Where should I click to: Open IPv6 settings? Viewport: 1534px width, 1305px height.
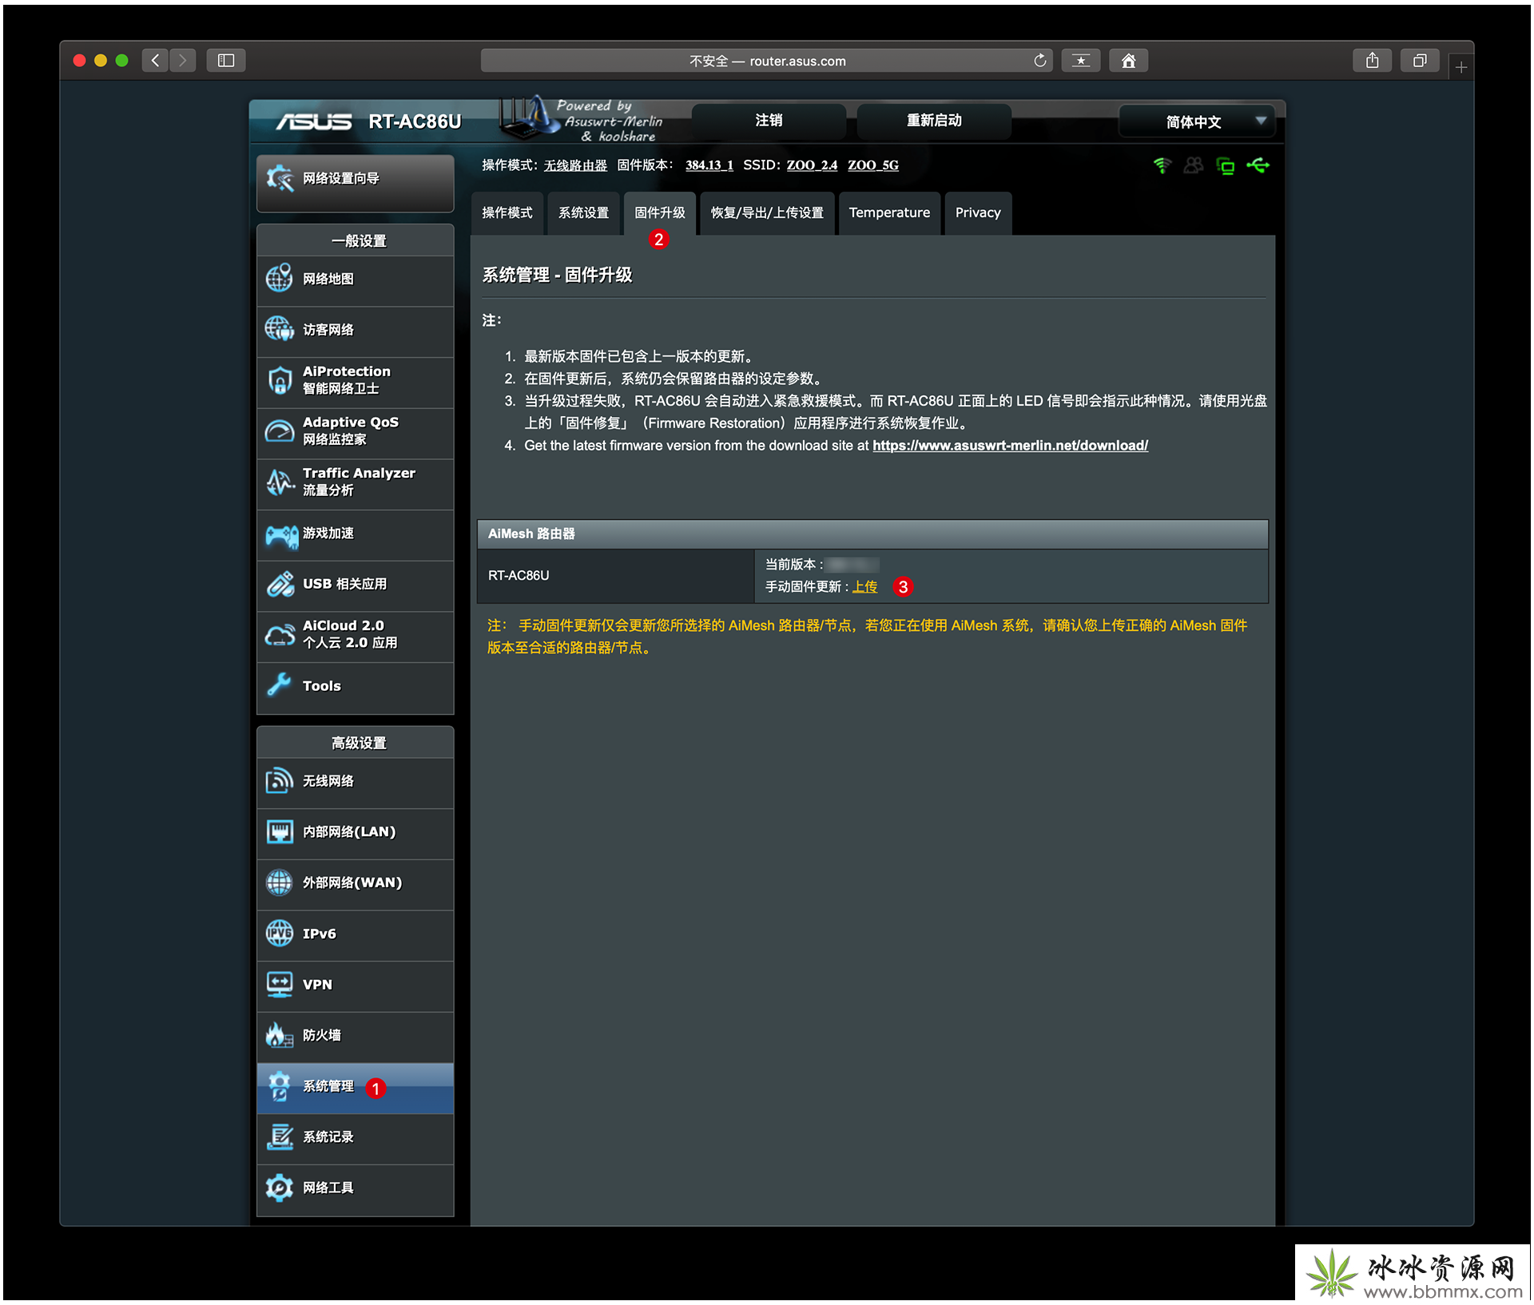click(355, 934)
